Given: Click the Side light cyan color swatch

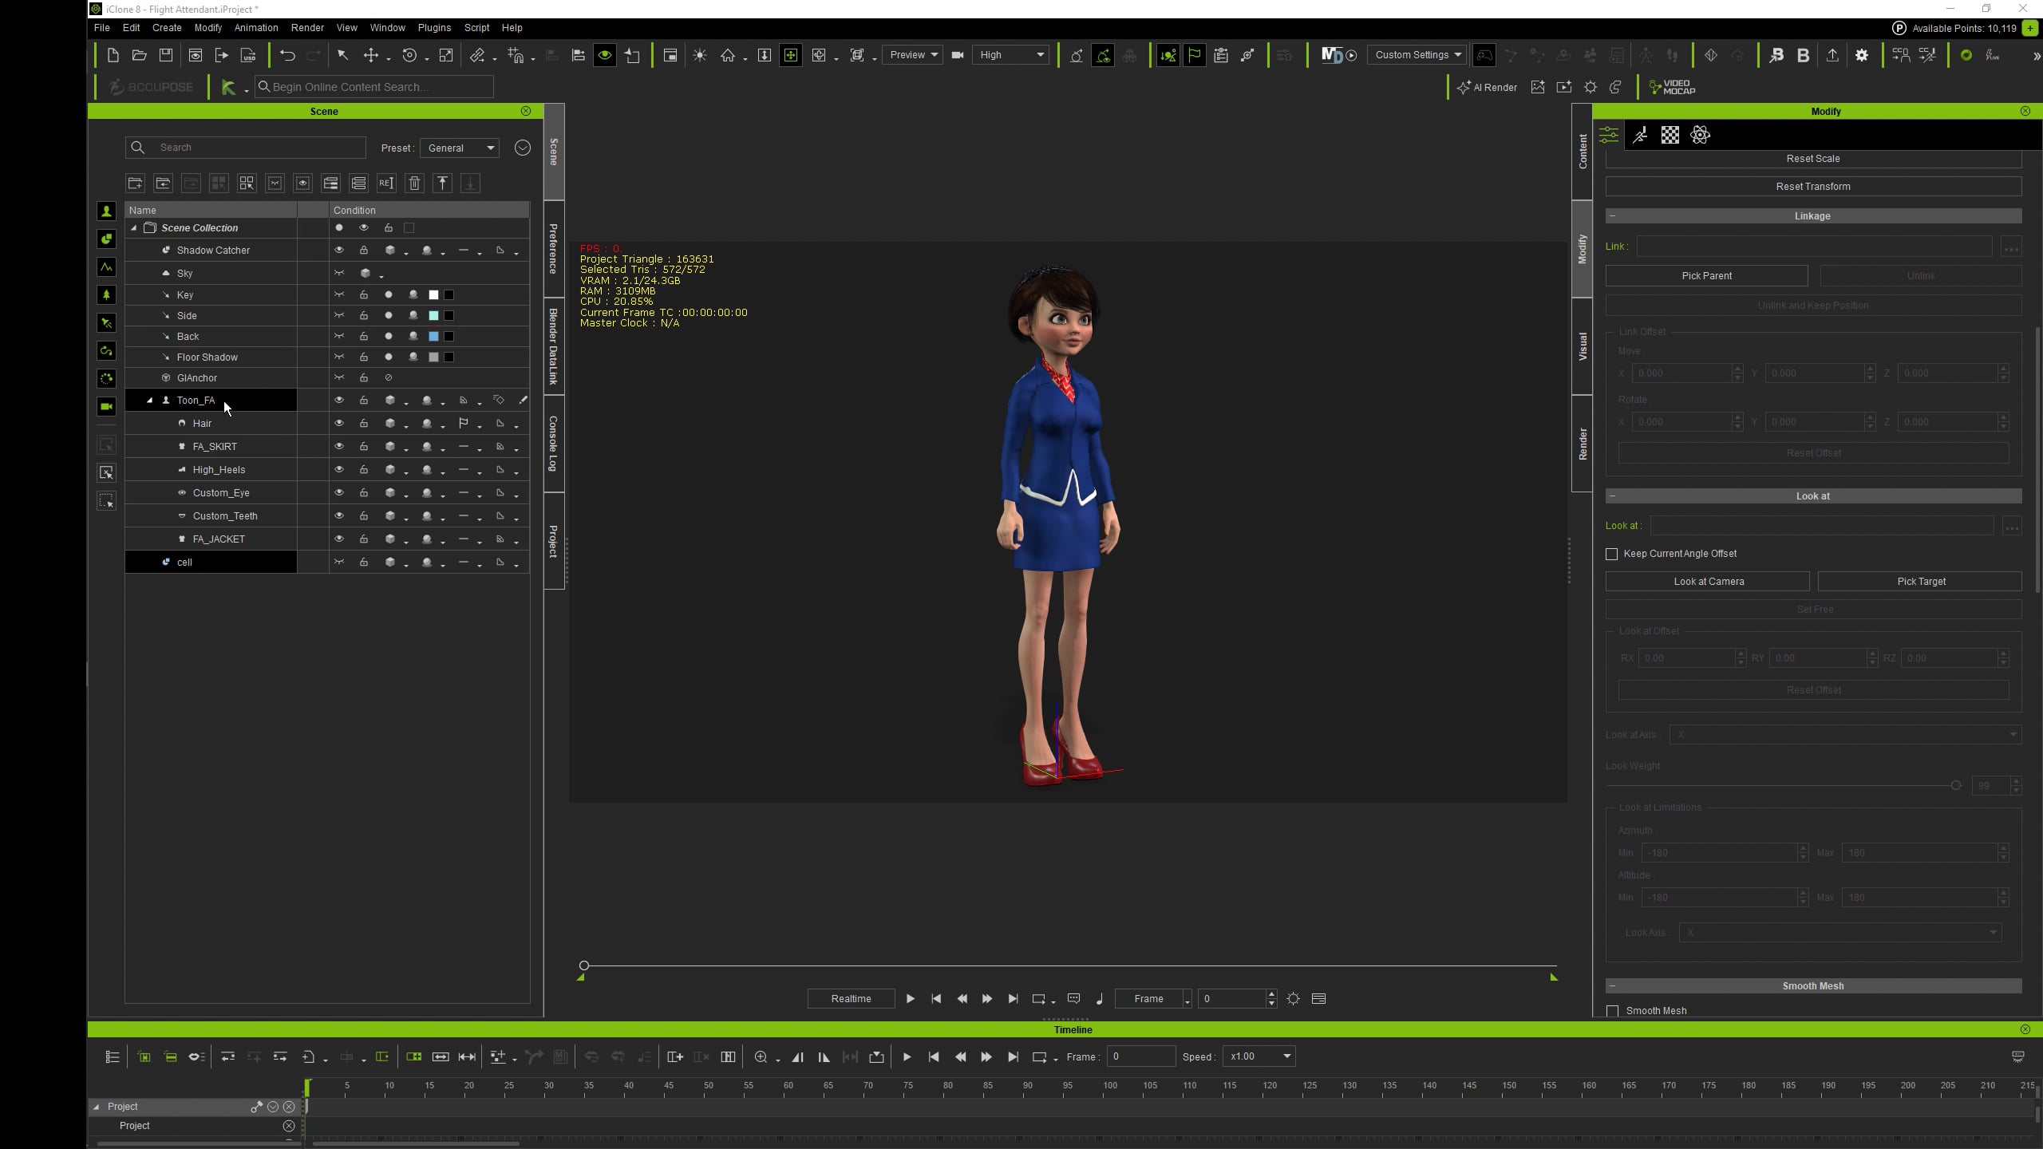Looking at the screenshot, I should click(x=433, y=316).
